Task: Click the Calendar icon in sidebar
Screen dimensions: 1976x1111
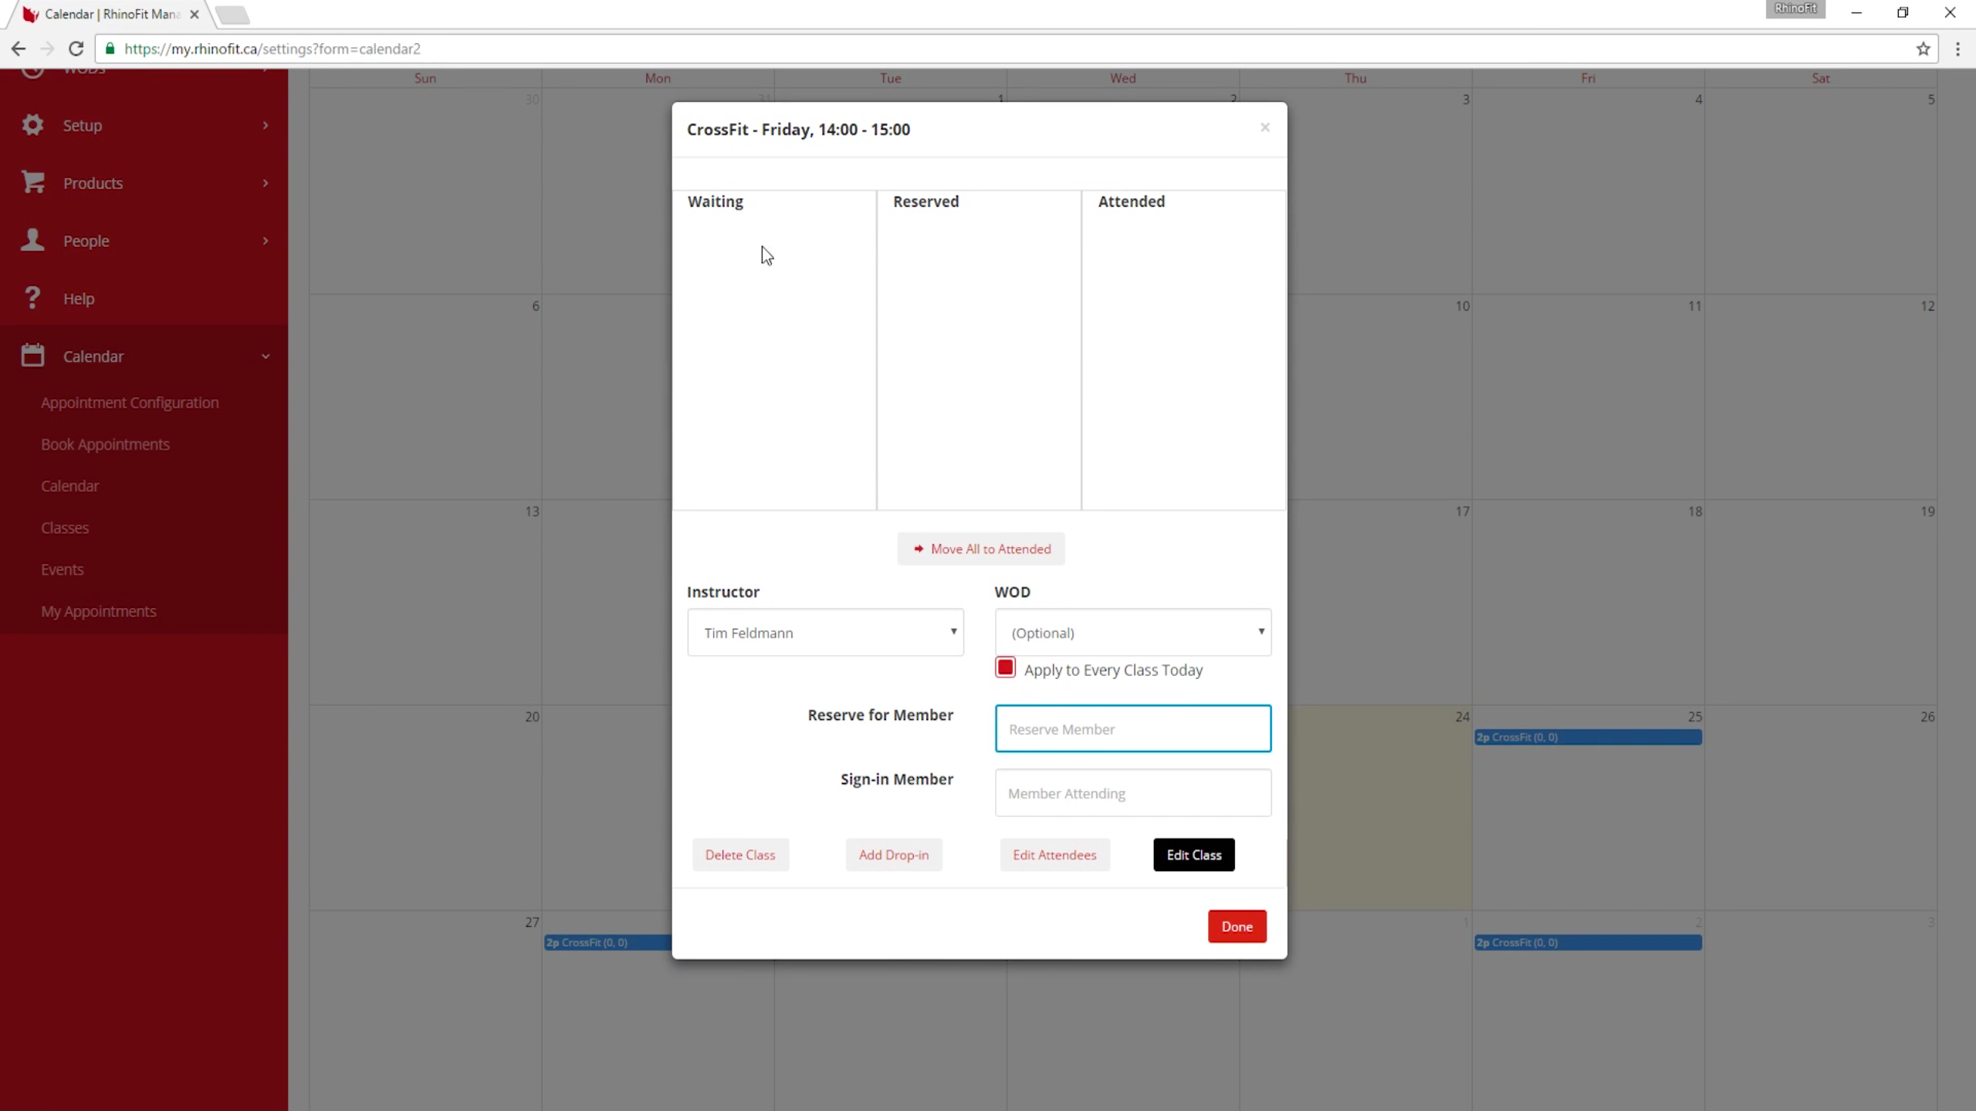Action: (x=32, y=356)
